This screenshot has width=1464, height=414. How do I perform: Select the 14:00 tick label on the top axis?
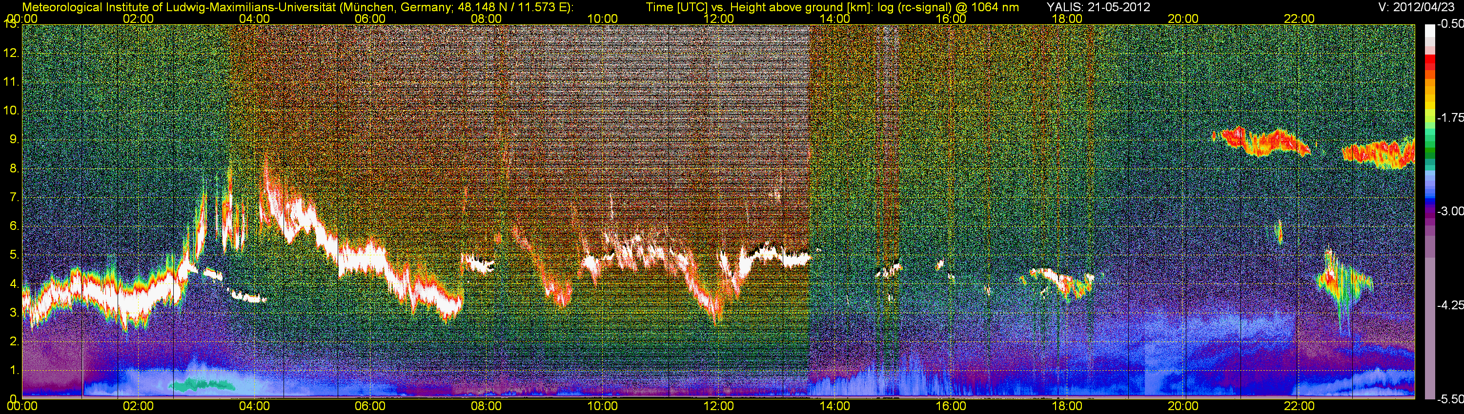835,19
